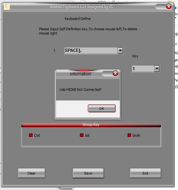Image resolution: width=178 pixels, height=190 pixels.
Task: Enable the Alt group key checkbox
Action: point(82,135)
